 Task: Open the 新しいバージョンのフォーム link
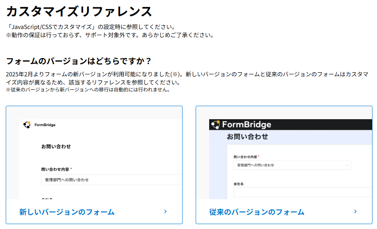tap(67, 212)
